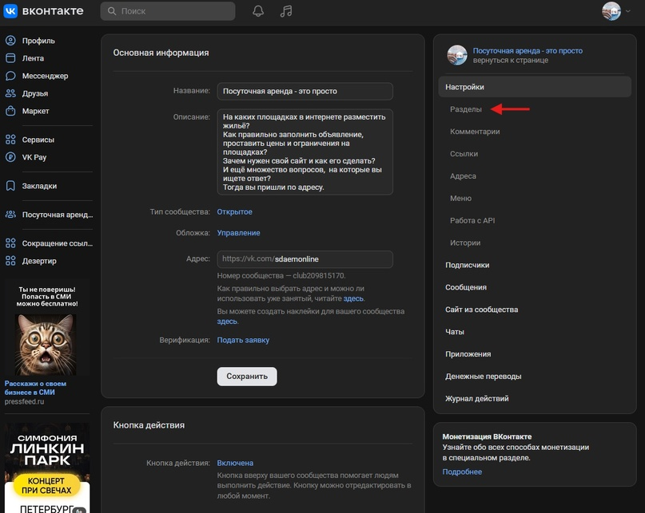The width and height of the screenshot is (645, 513).
Task: Open the Разделы settings item
Action: tap(466, 109)
